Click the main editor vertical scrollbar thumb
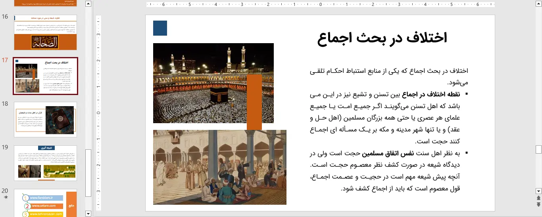This screenshot has width=542, height=217. coord(538,149)
